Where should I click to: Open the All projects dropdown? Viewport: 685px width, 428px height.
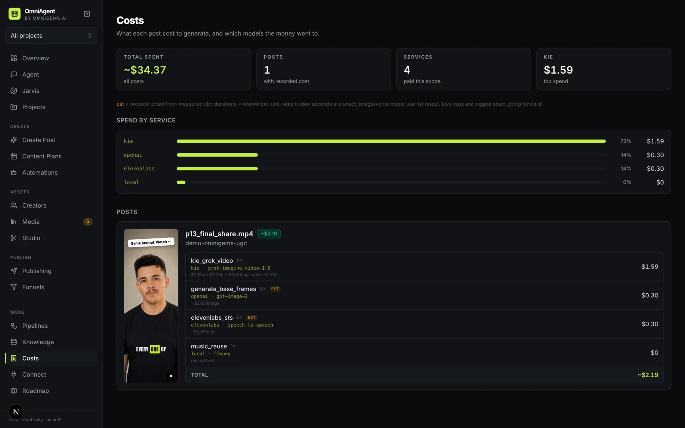click(x=51, y=36)
